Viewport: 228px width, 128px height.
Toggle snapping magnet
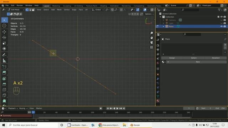(112, 10)
